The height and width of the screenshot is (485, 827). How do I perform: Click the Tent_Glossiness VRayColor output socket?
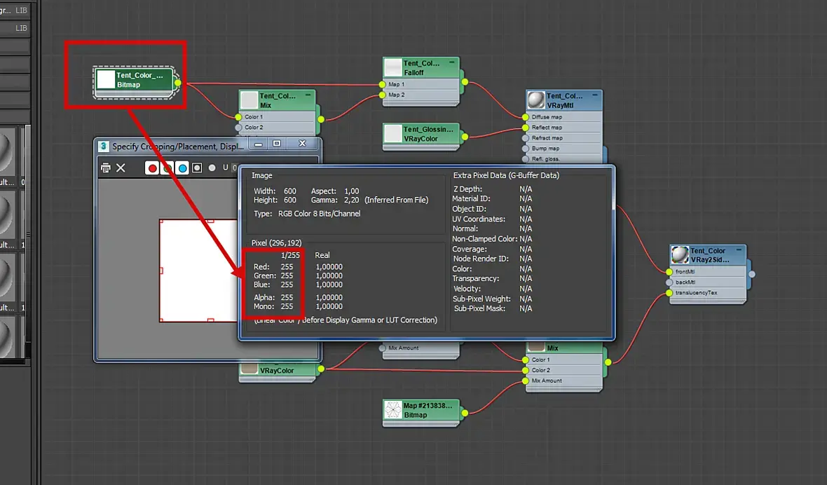pyautogui.click(x=465, y=137)
